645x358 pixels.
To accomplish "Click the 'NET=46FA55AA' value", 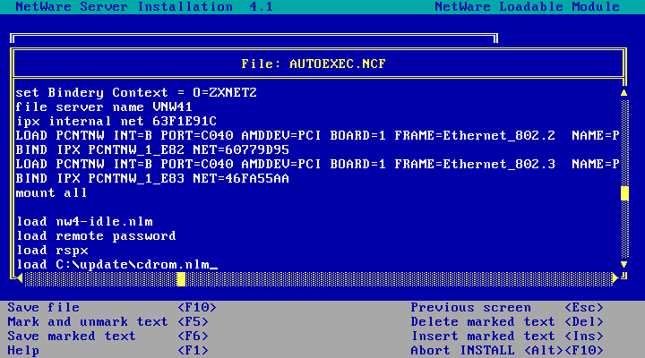I will pyautogui.click(x=241, y=179).
